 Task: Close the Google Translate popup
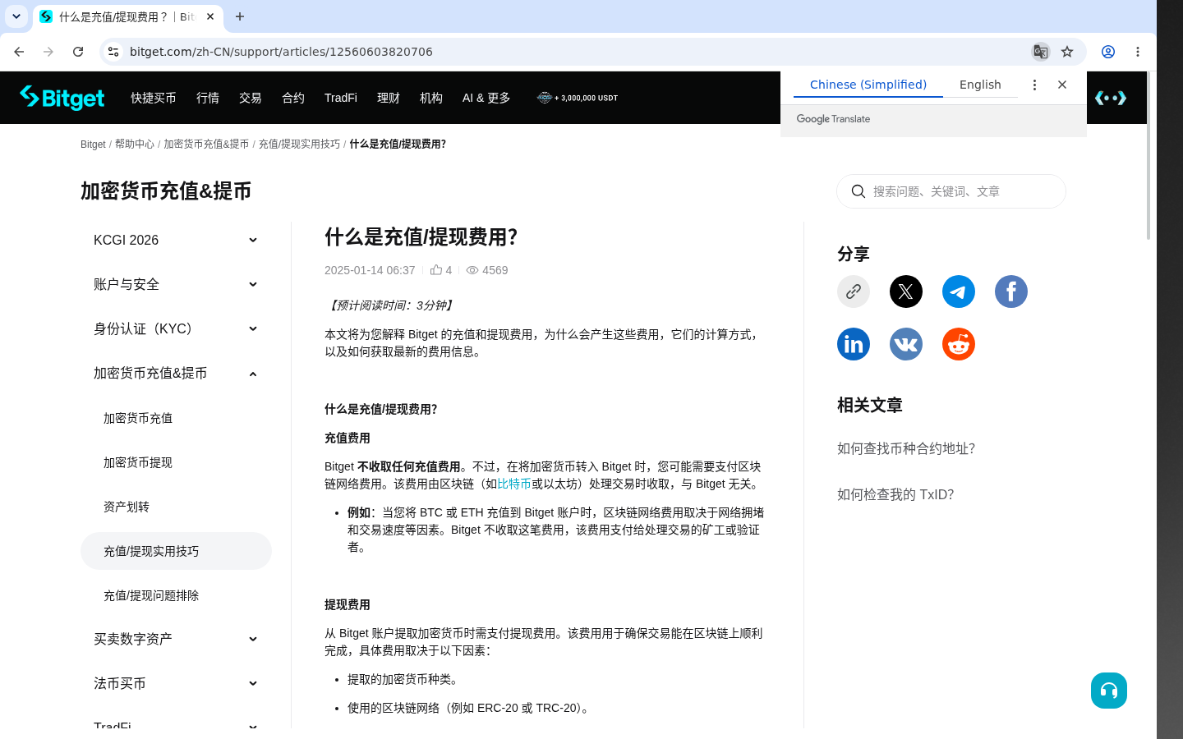coord(1062,85)
